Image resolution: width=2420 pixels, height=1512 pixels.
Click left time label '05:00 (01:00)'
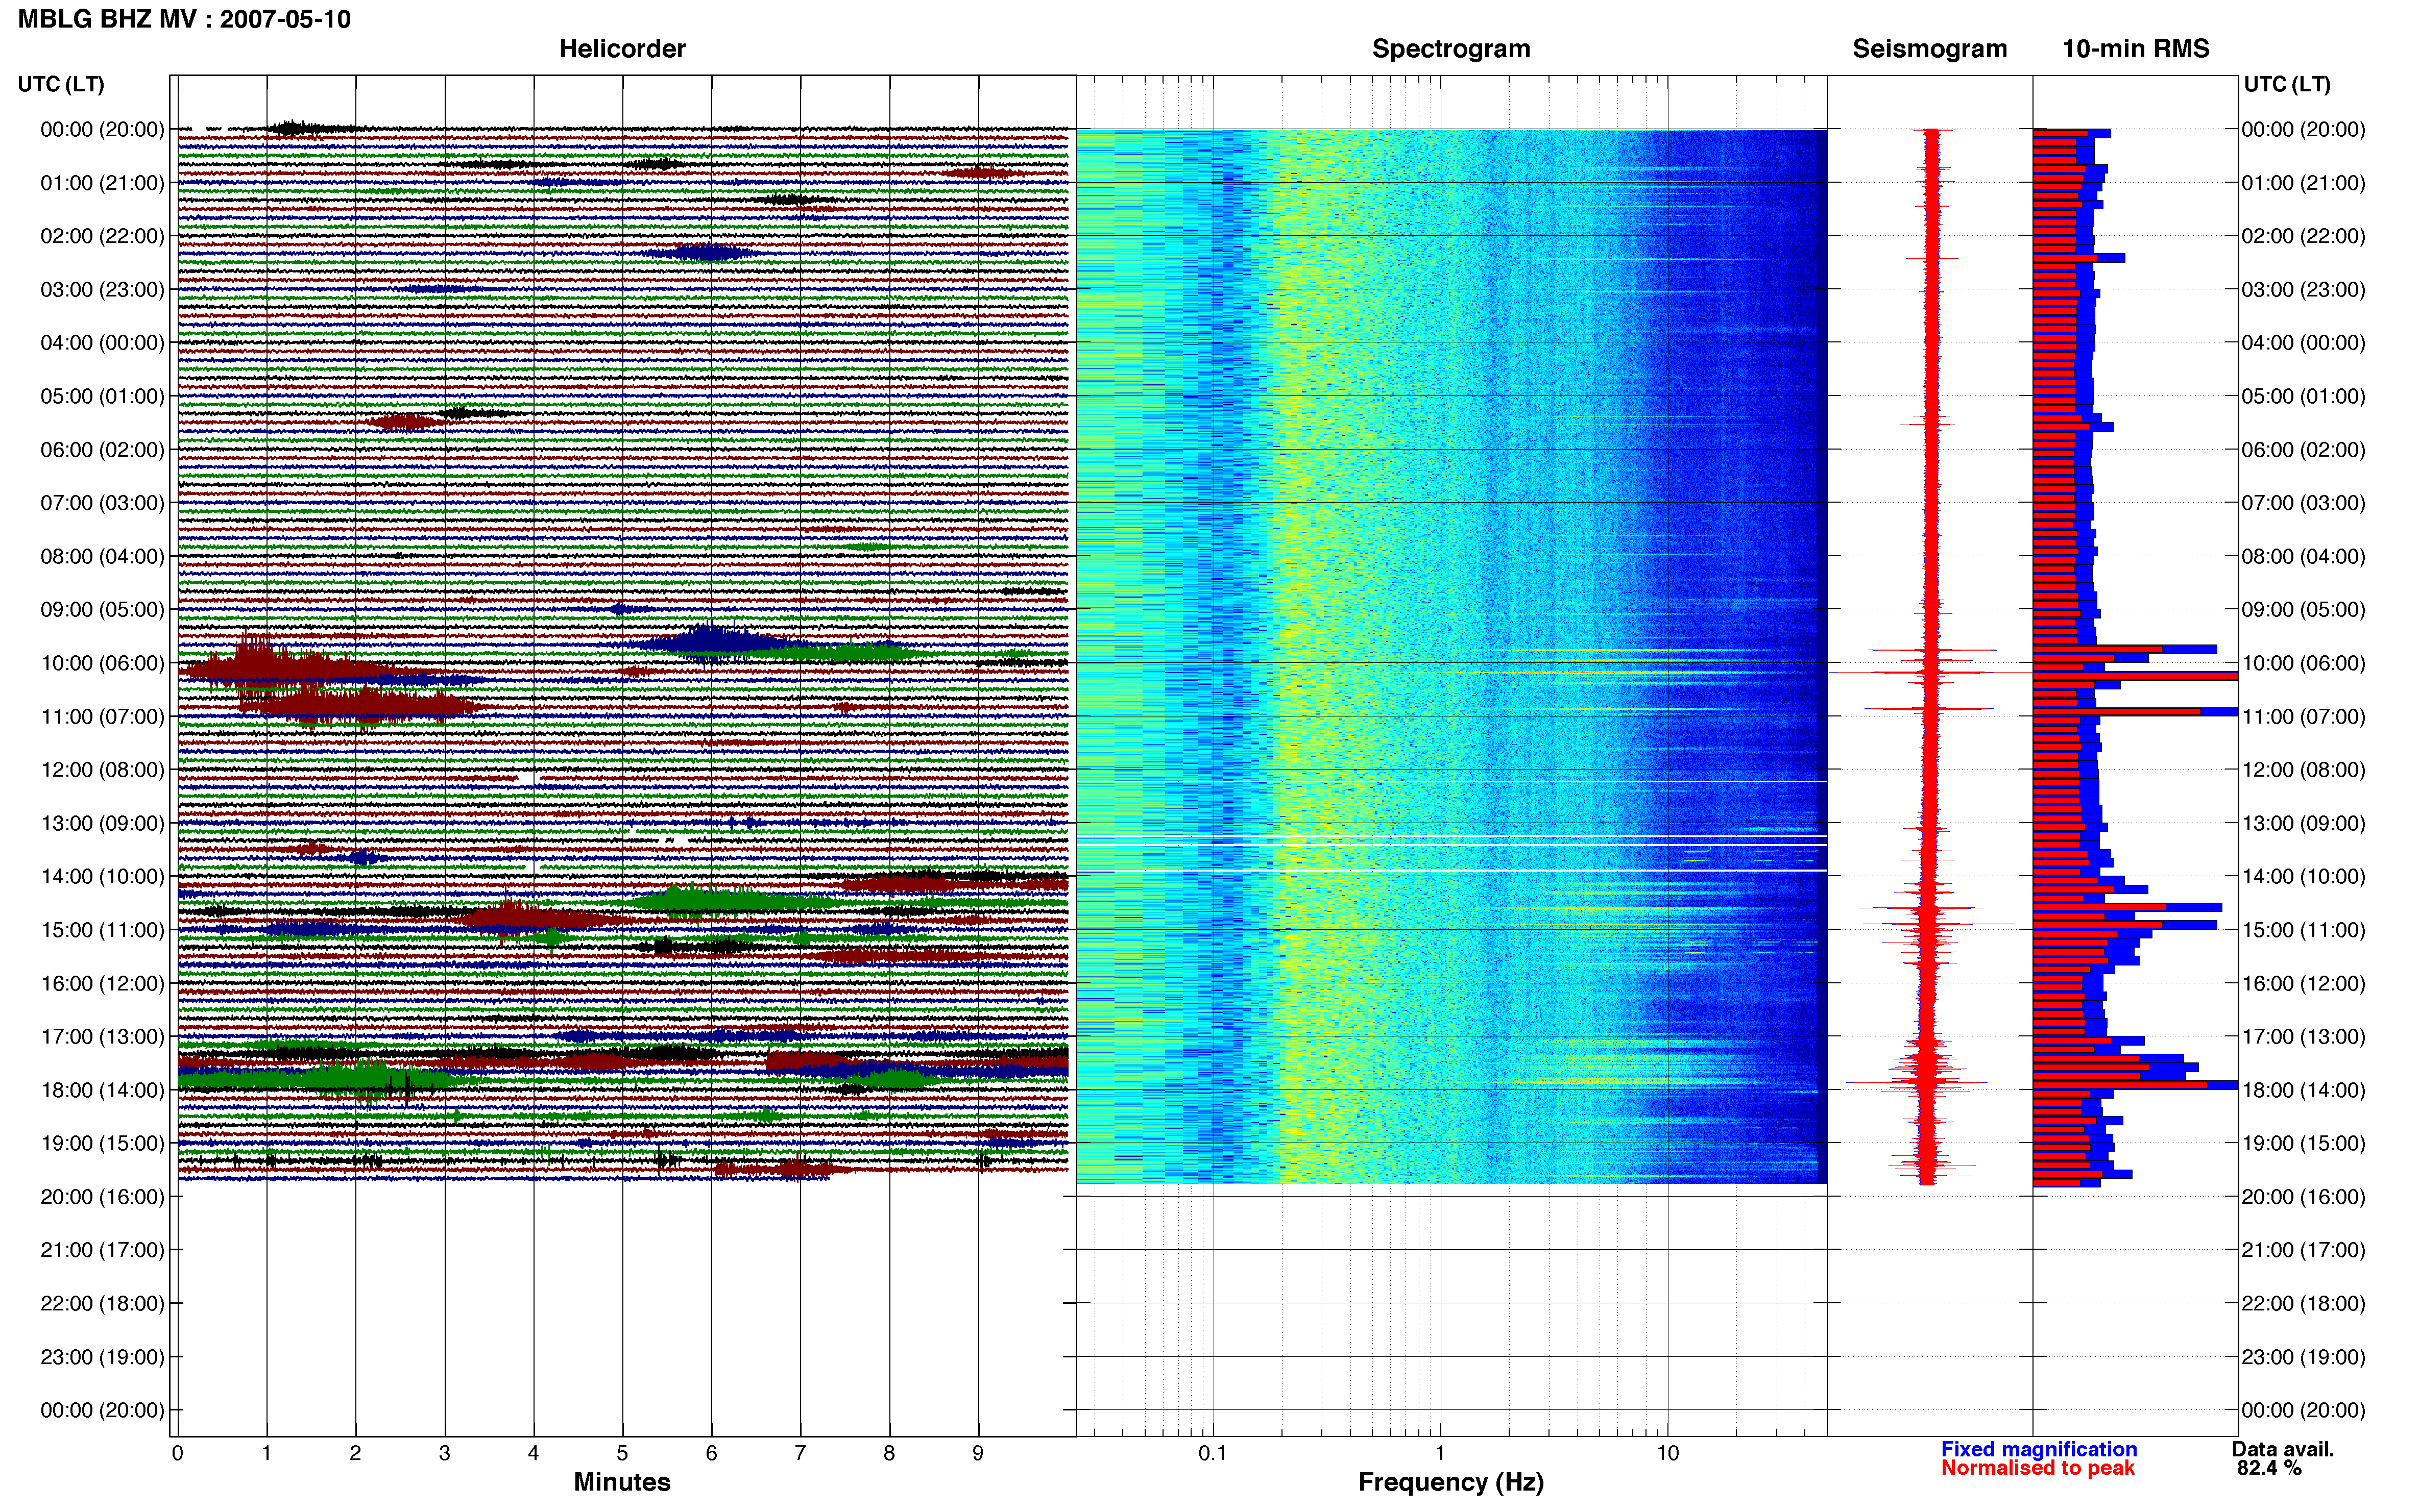click(x=102, y=396)
